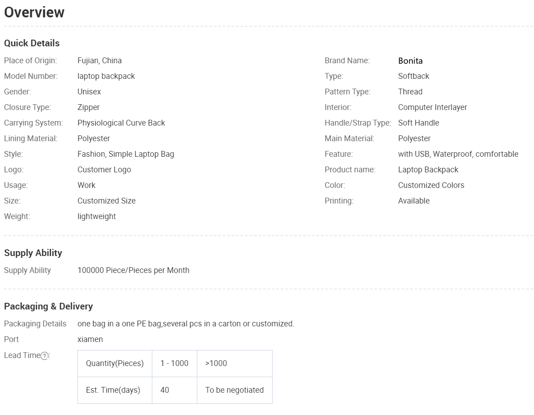Click the 'Fujian, China' origin value

99,61
